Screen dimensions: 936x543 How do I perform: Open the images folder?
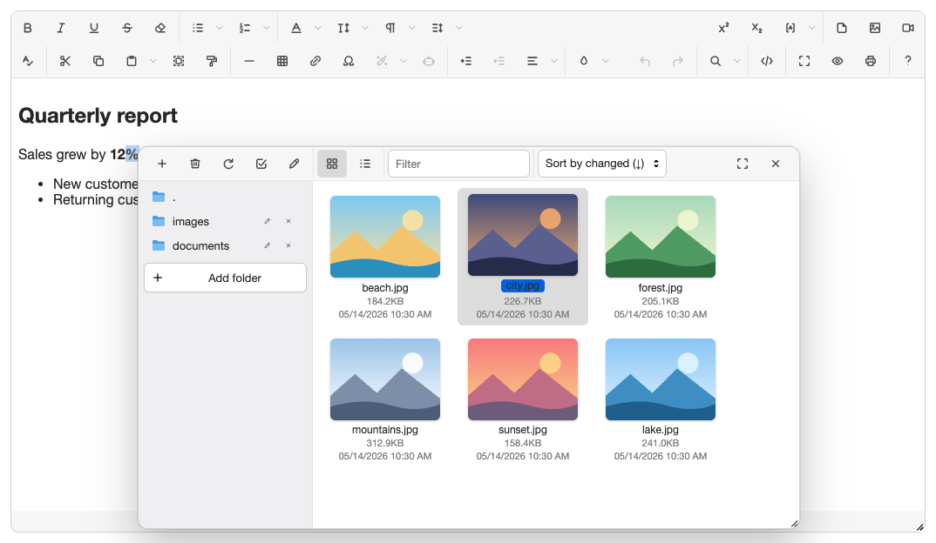coord(225,221)
